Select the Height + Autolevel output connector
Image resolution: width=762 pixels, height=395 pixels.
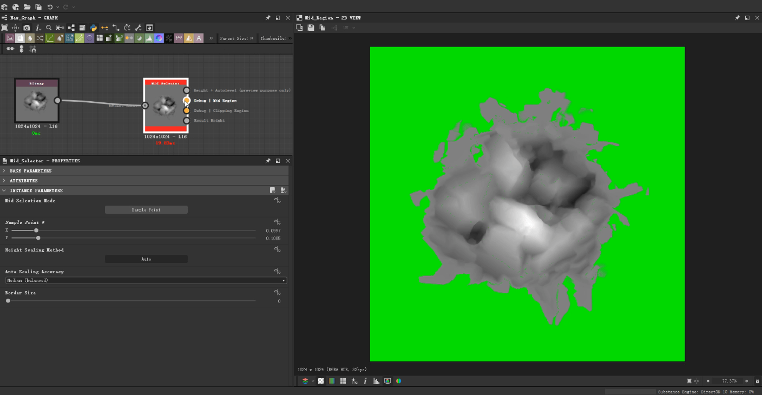click(187, 90)
